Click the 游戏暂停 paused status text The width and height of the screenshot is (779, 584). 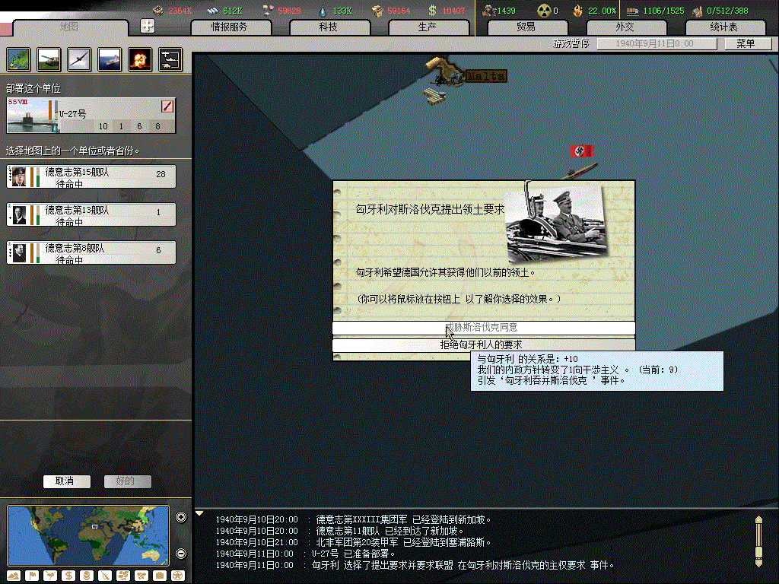coord(571,43)
